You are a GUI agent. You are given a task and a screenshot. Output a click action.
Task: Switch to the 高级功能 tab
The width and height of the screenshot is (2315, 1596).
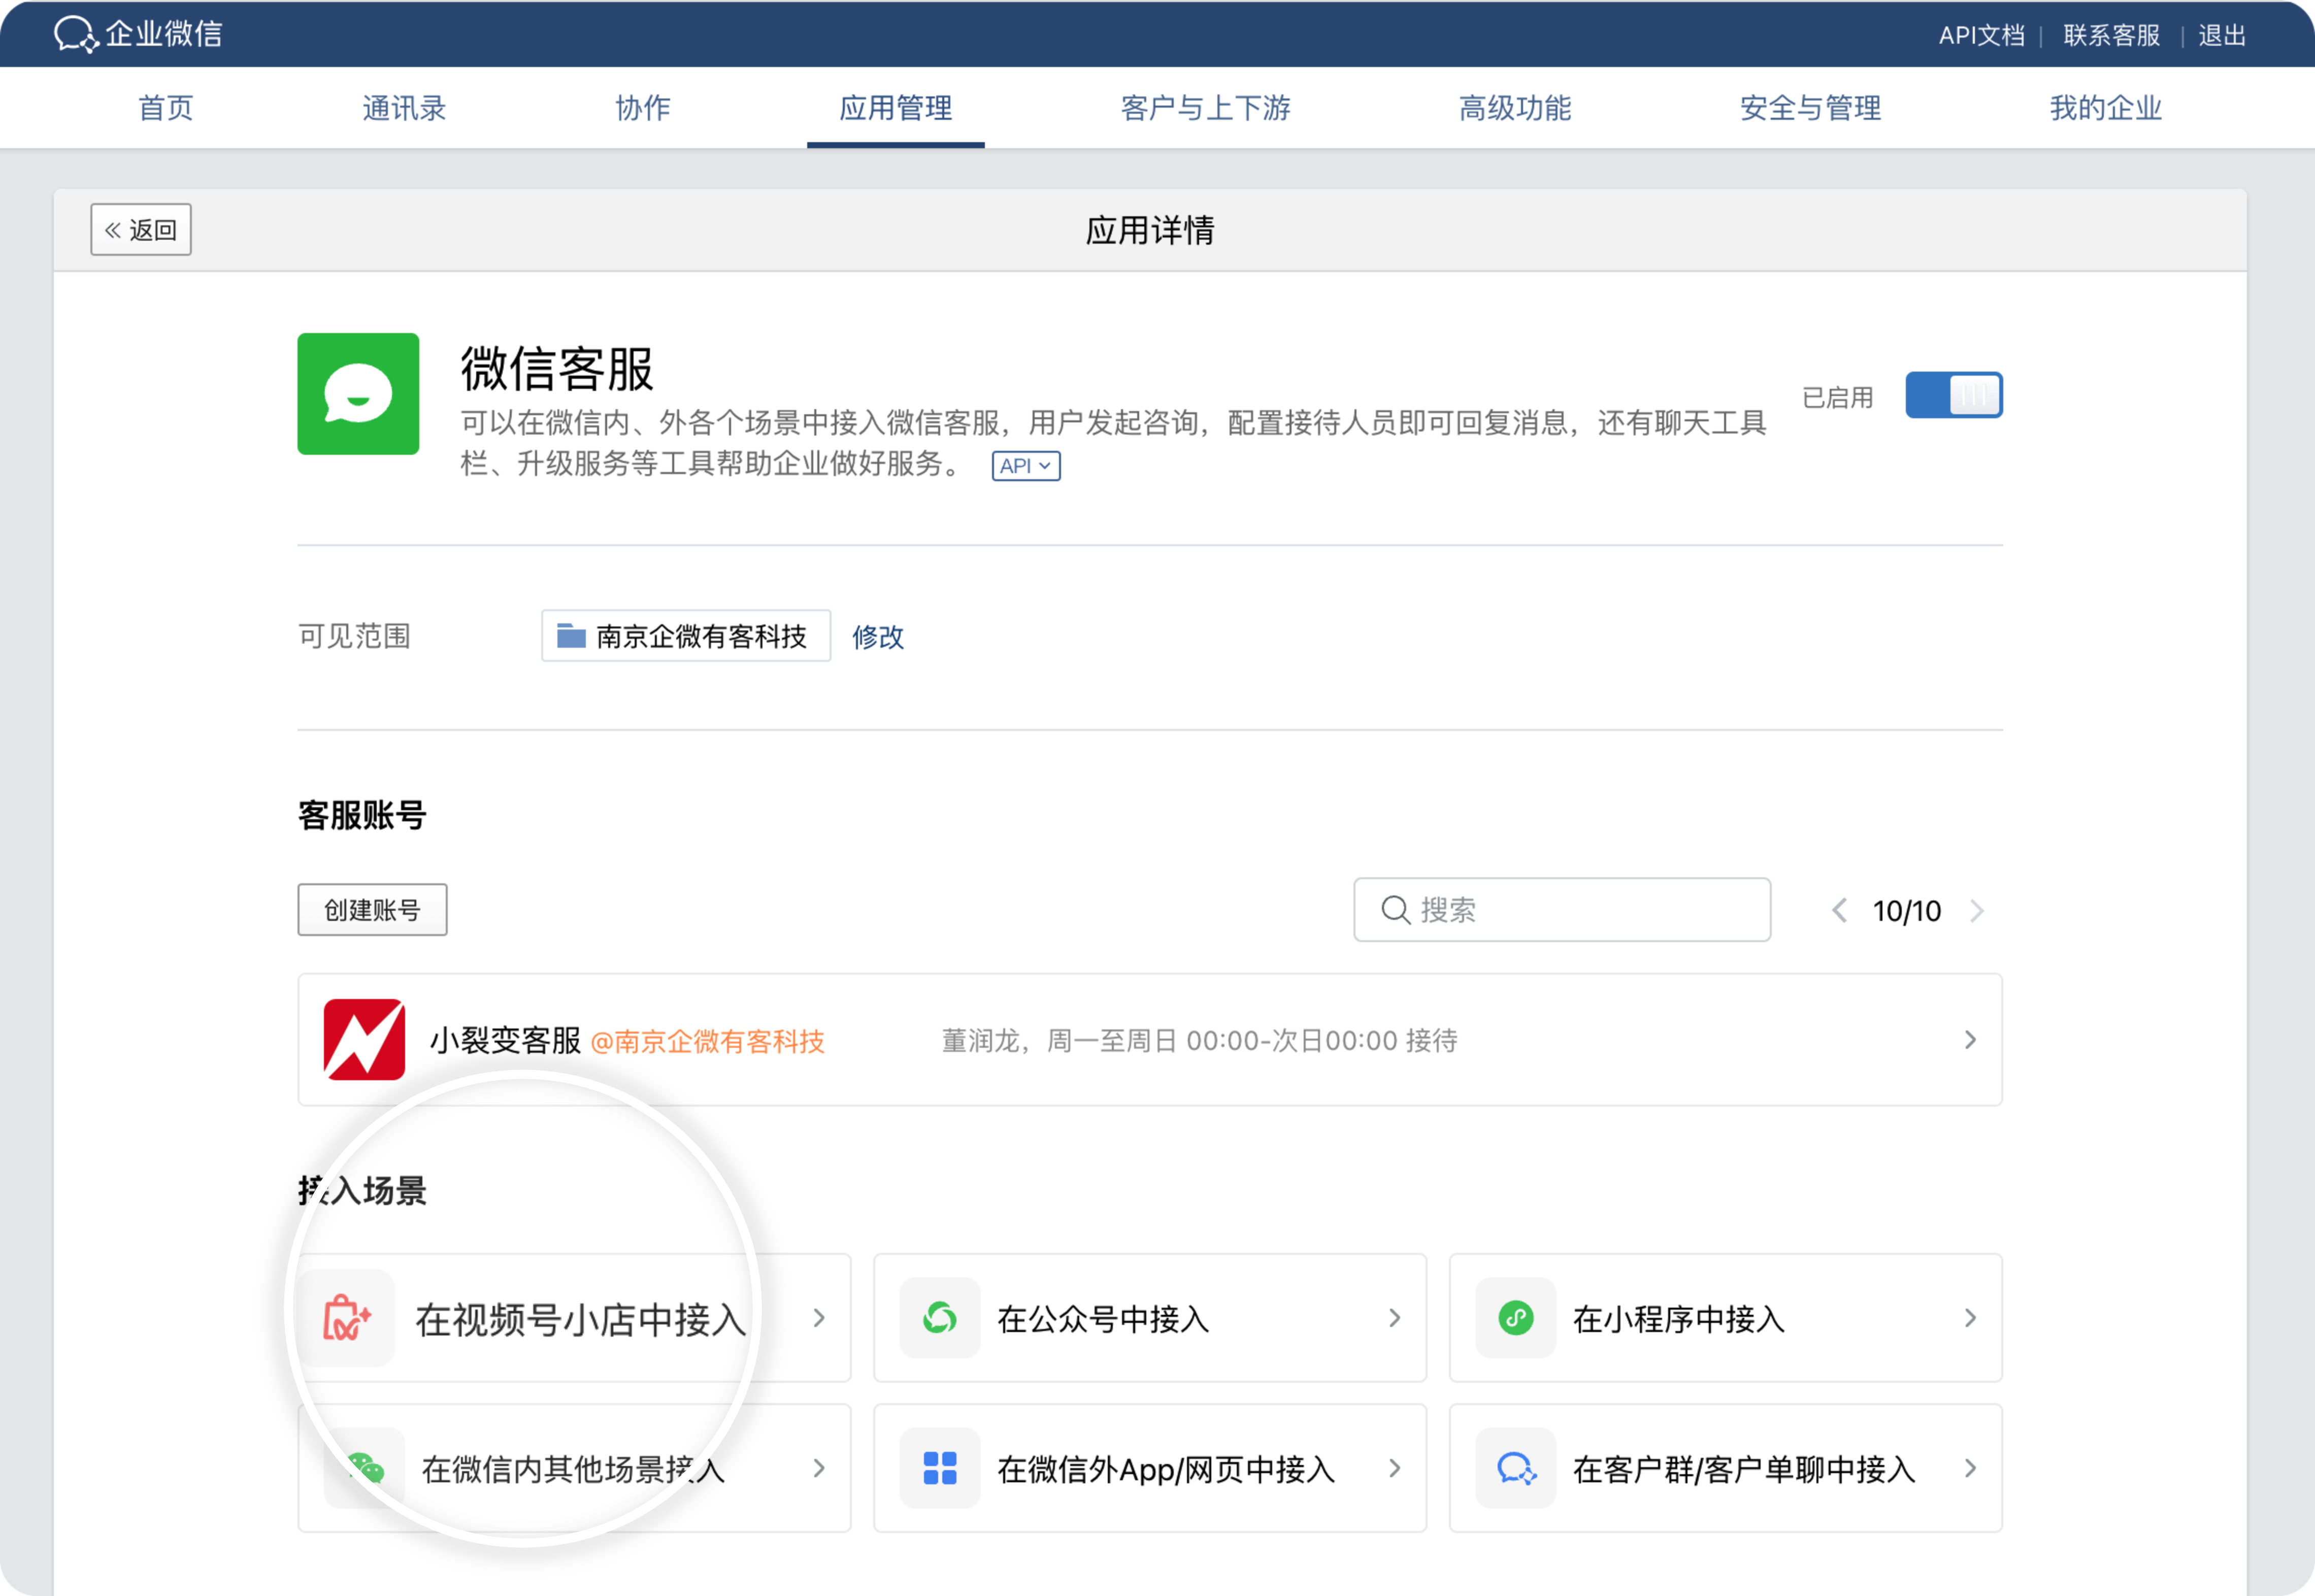click(1514, 108)
